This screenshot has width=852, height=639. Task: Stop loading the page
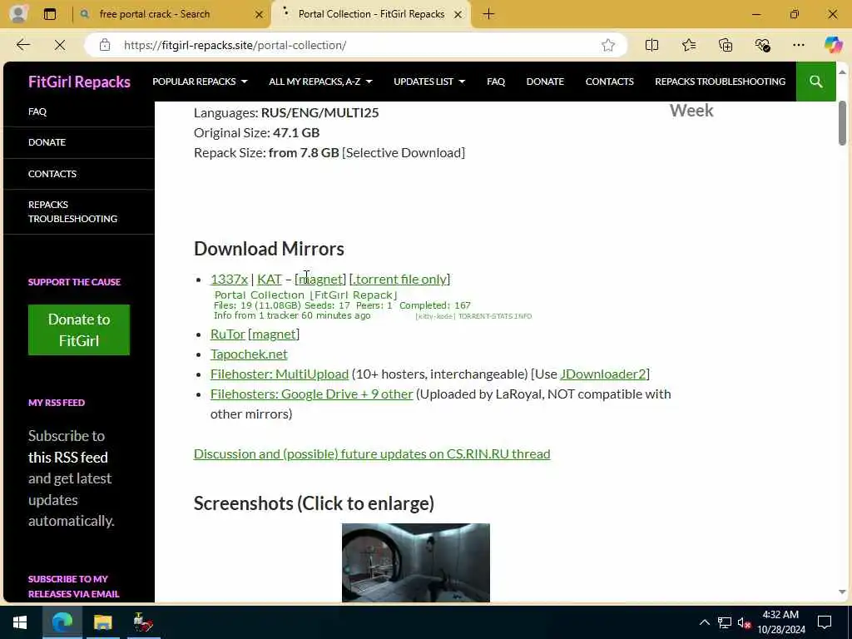[60, 45]
